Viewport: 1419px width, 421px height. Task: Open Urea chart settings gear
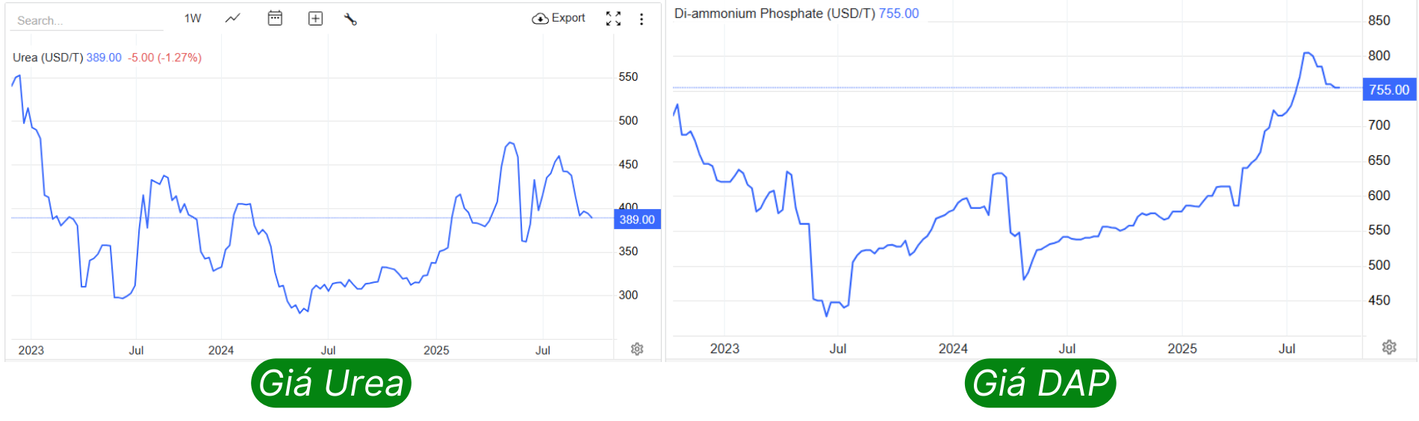(x=637, y=349)
